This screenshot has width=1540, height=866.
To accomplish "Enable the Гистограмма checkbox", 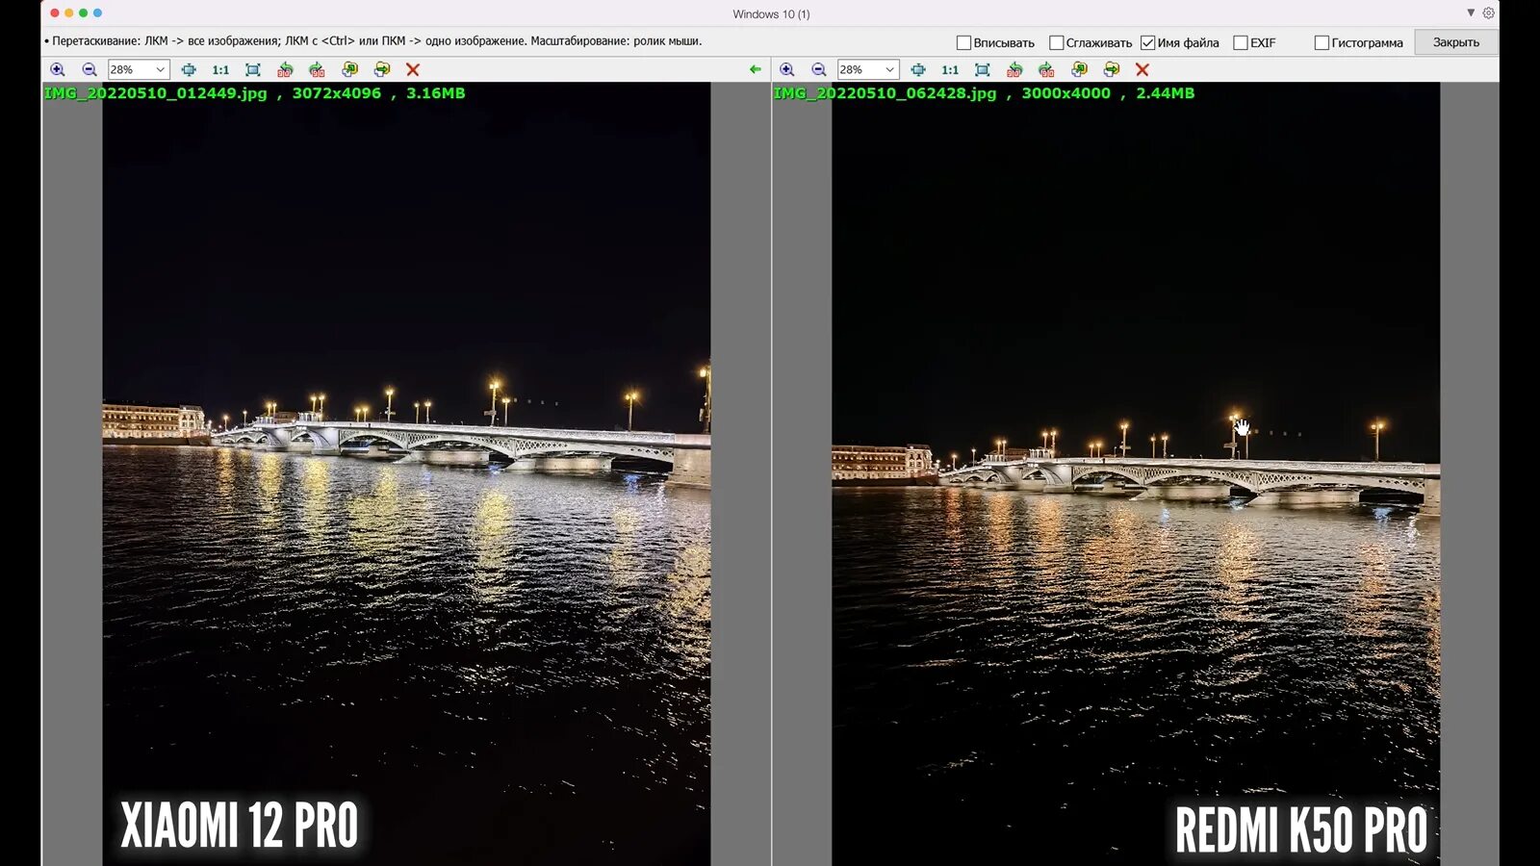I will (1322, 42).
